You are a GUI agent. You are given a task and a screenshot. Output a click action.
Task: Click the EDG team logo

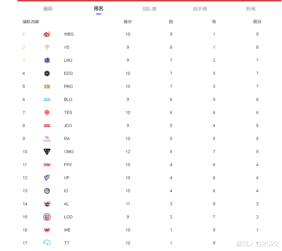[x=47, y=73]
